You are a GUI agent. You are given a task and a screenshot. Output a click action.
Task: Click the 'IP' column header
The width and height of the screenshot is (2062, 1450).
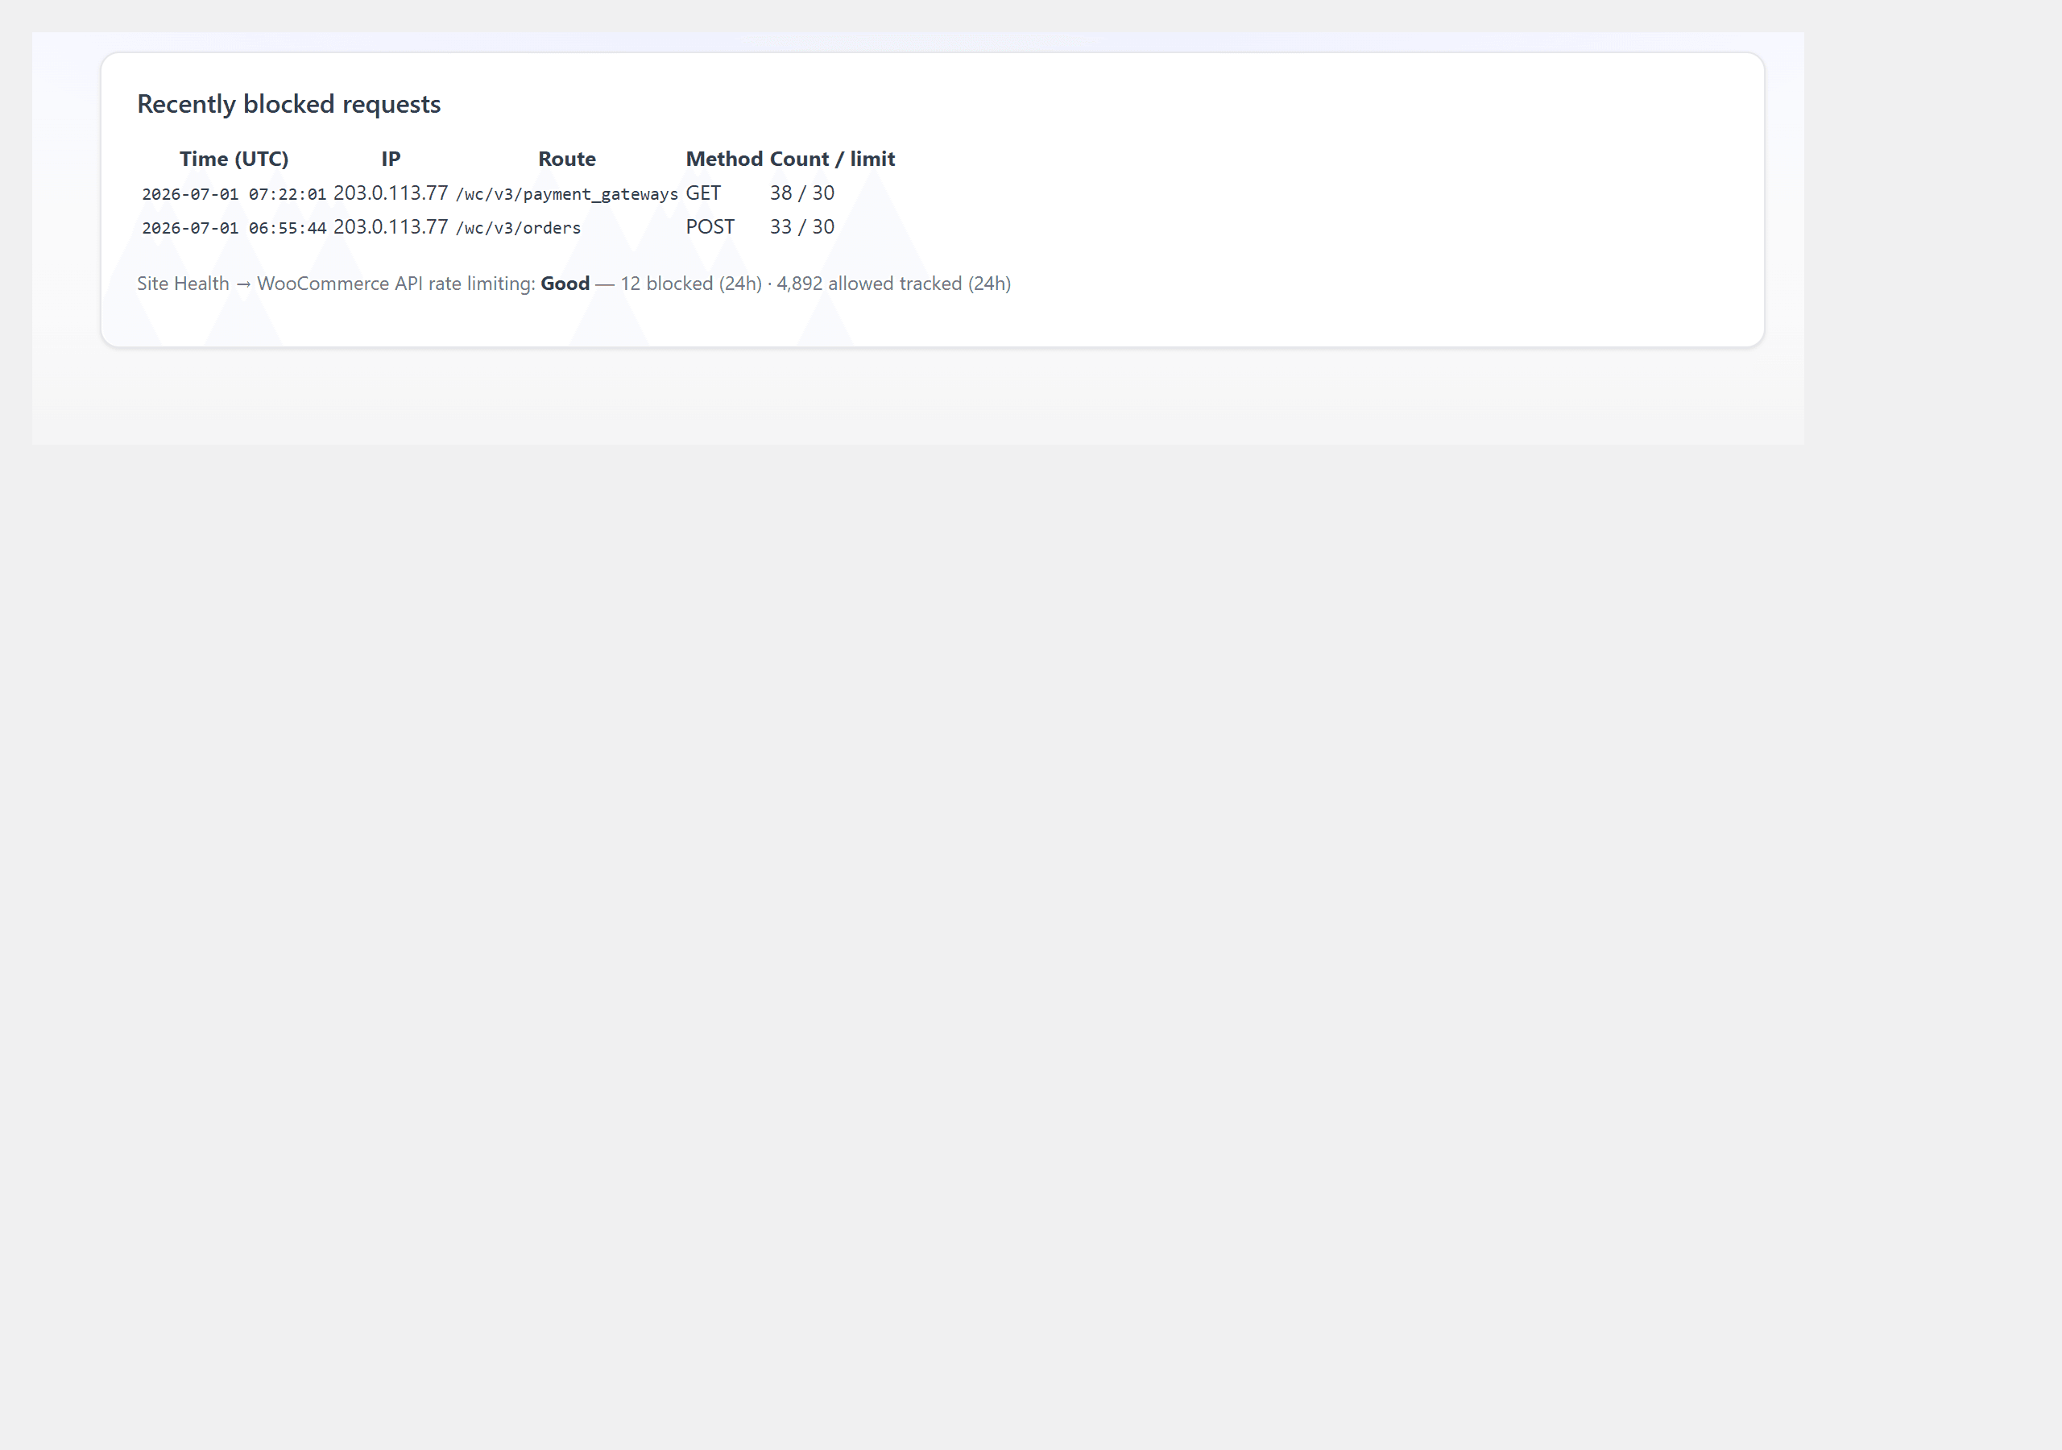391,159
